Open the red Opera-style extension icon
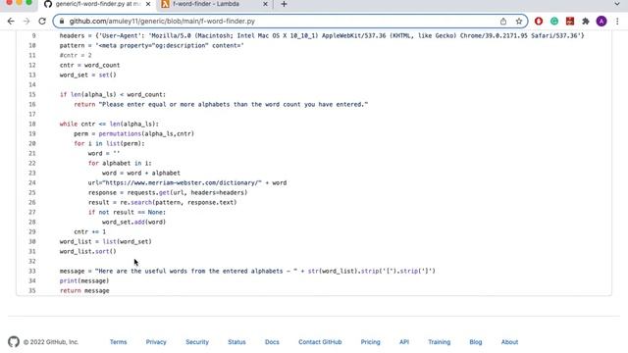The image size is (628, 353). 539,22
